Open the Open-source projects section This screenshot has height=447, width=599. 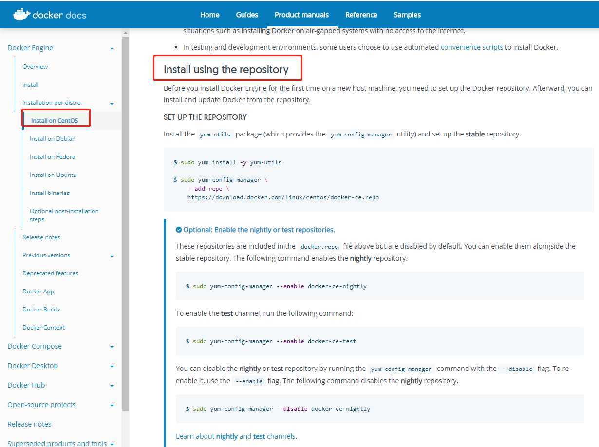pos(41,405)
